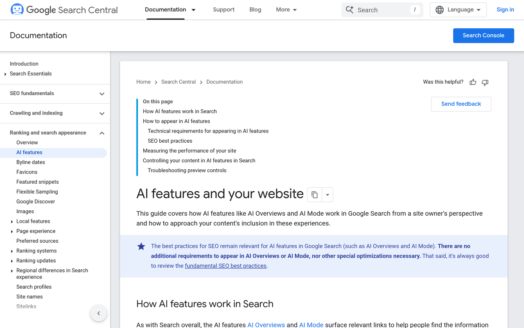Expand the Local features item
The width and height of the screenshot is (524, 328).
[12, 221]
